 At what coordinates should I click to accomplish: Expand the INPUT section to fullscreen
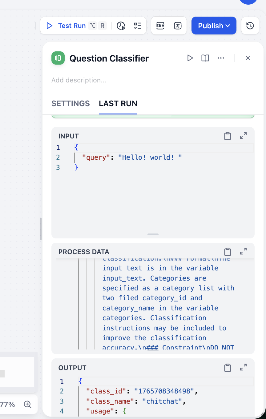[x=243, y=136]
